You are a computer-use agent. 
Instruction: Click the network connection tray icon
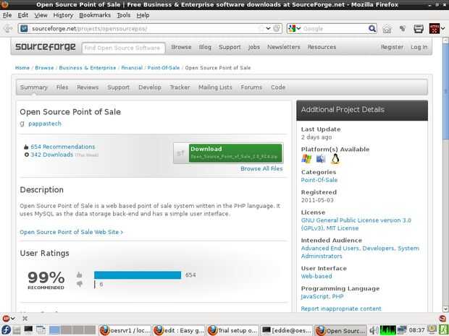point(402,330)
